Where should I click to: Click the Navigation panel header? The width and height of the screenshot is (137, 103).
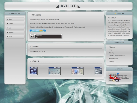click(x=15, y=13)
